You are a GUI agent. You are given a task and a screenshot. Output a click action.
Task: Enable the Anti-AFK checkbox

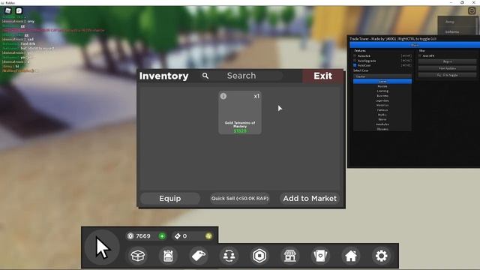tap(420, 56)
